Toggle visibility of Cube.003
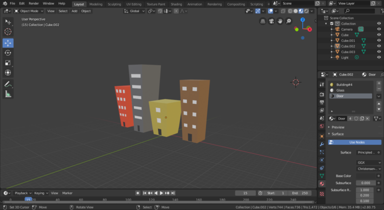384x210 pixels. [x=378, y=51]
